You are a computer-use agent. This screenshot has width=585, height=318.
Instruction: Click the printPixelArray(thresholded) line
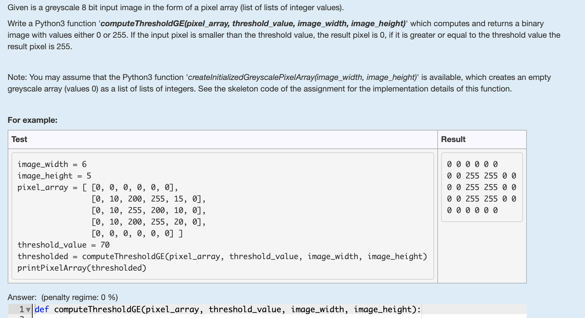tap(82, 268)
